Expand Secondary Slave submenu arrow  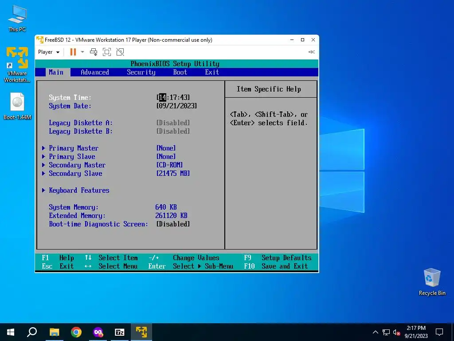tap(43, 174)
